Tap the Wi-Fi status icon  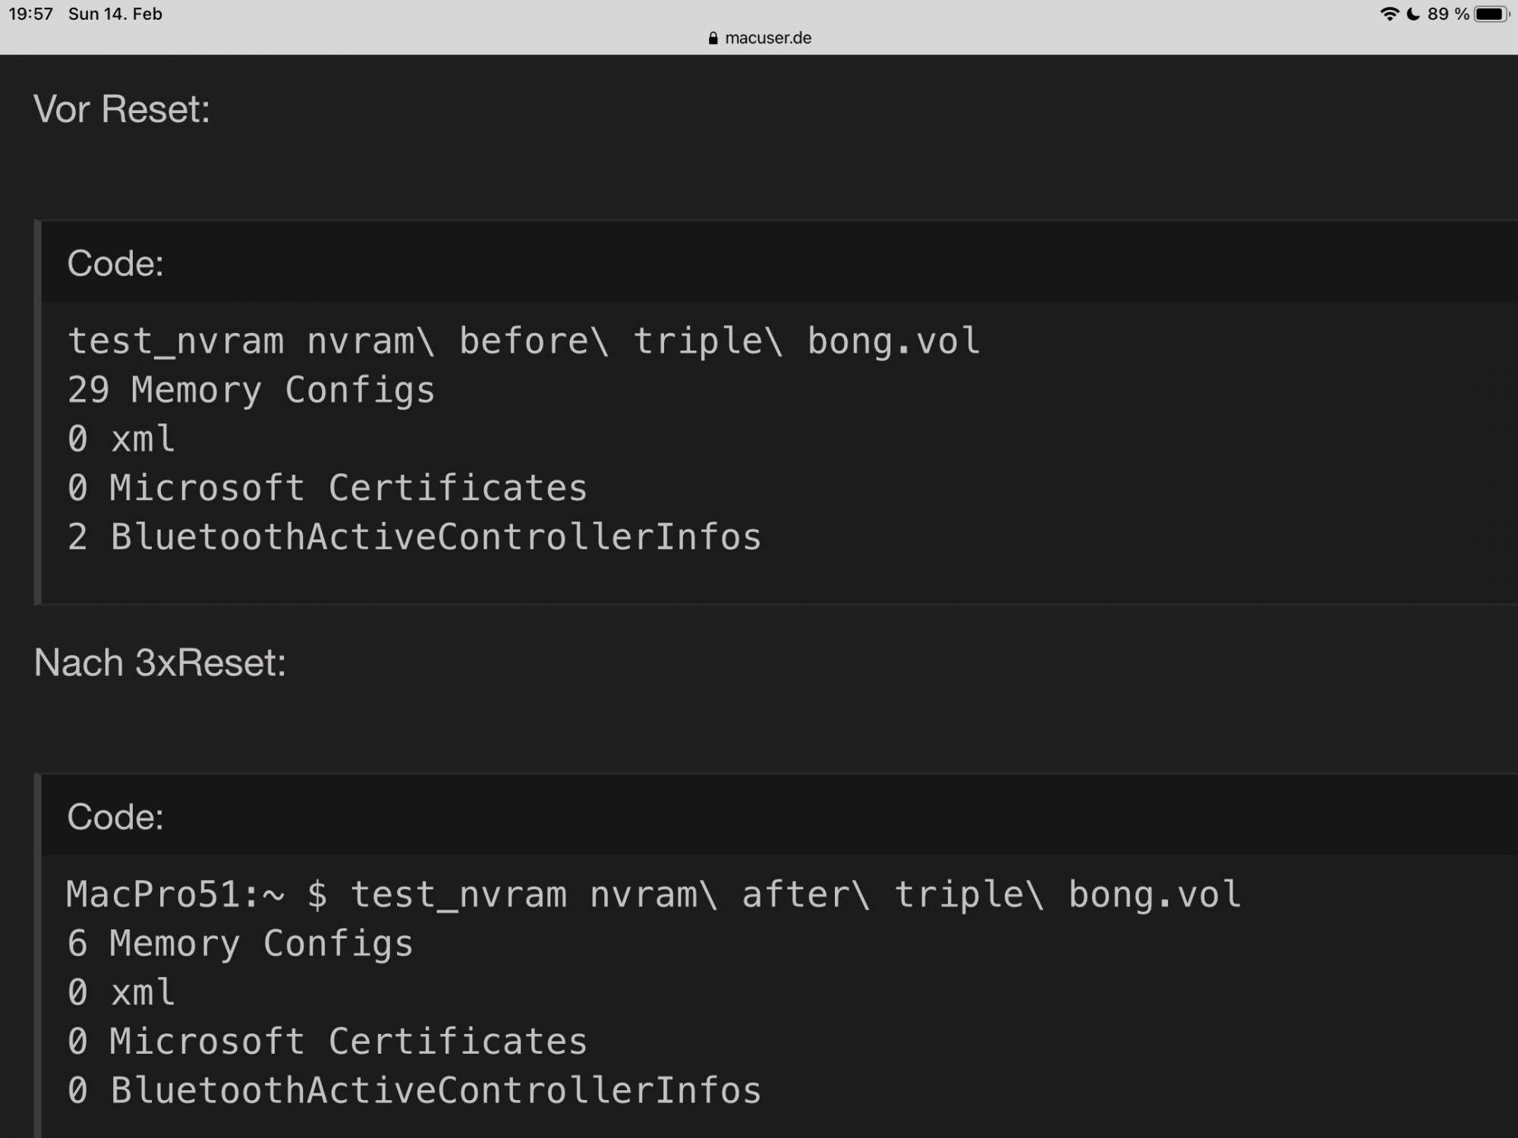[1389, 14]
